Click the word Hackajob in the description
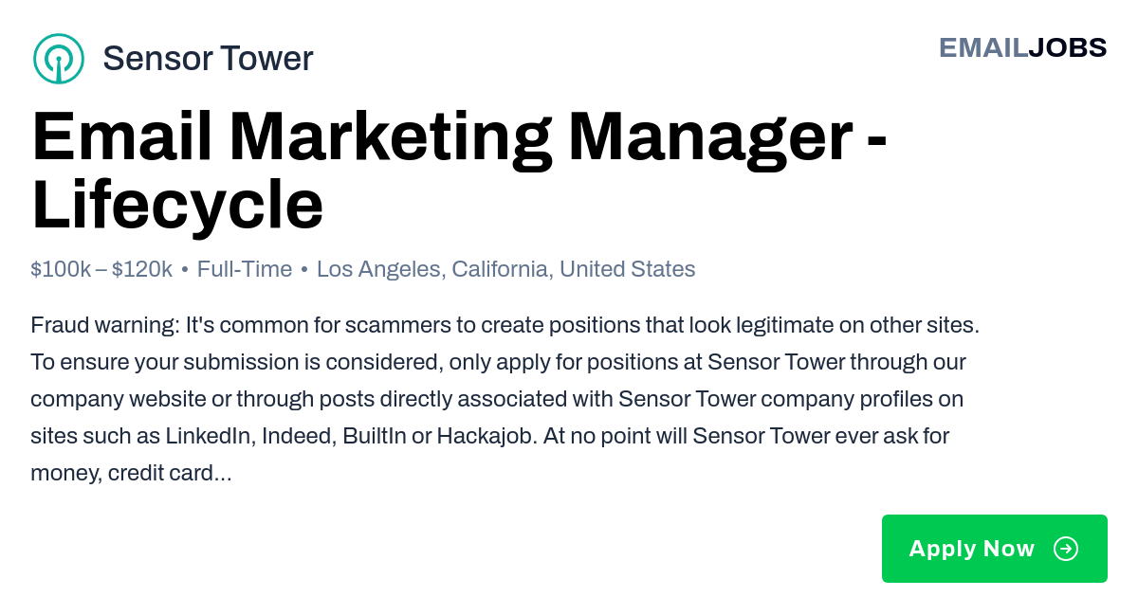Screen dimensions: 1138x597 [x=486, y=437]
